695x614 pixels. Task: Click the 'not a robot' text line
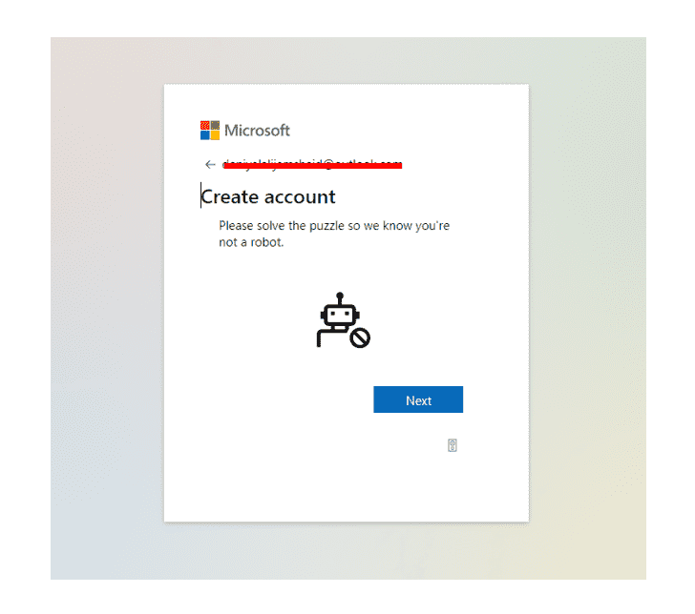click(251, 242)
